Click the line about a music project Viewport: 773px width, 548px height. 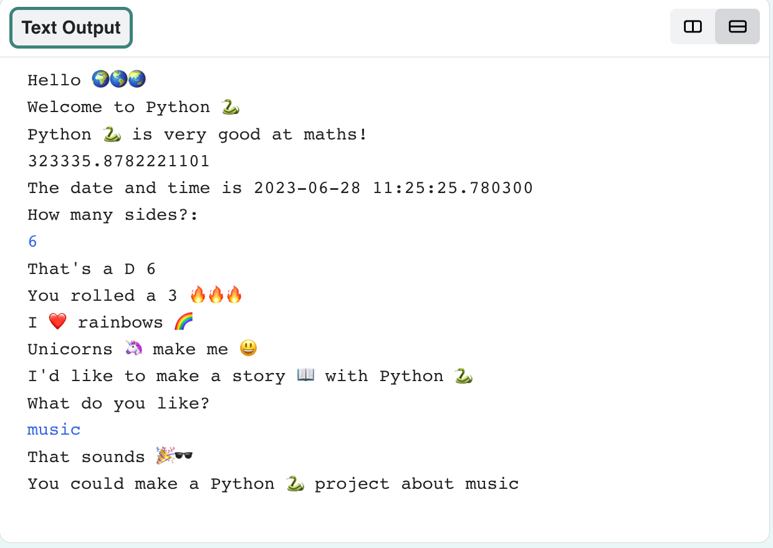tap(272, 483)
